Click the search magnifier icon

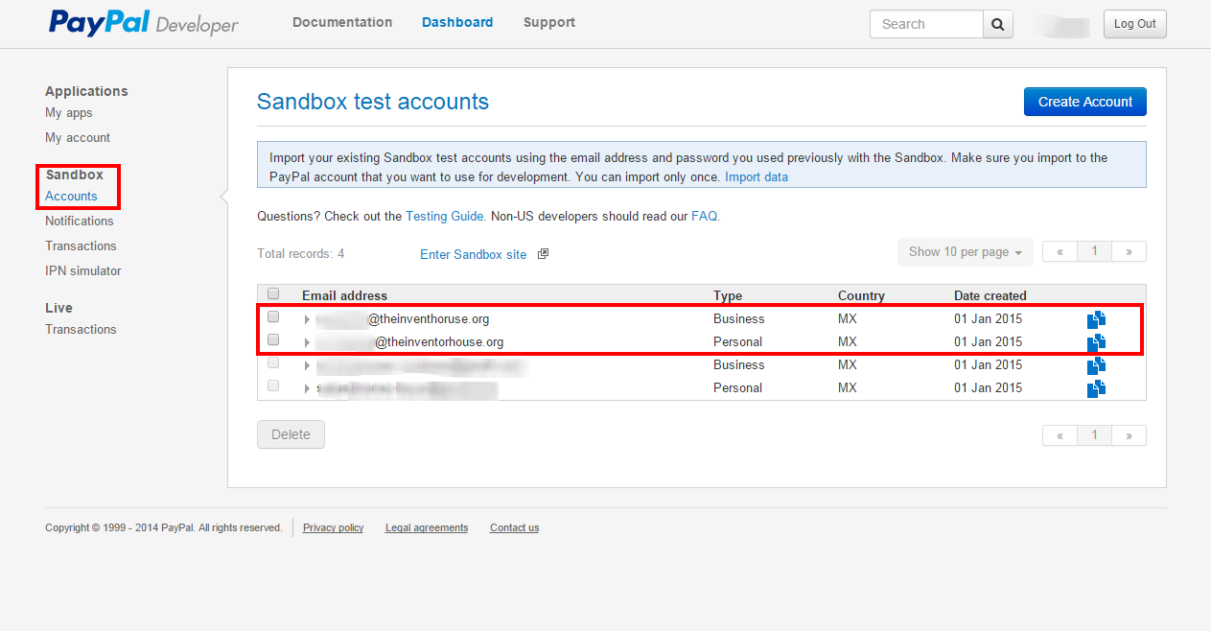(x=997, y=23)
